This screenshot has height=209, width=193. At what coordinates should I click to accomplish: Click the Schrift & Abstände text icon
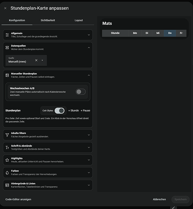pos(7,148)
